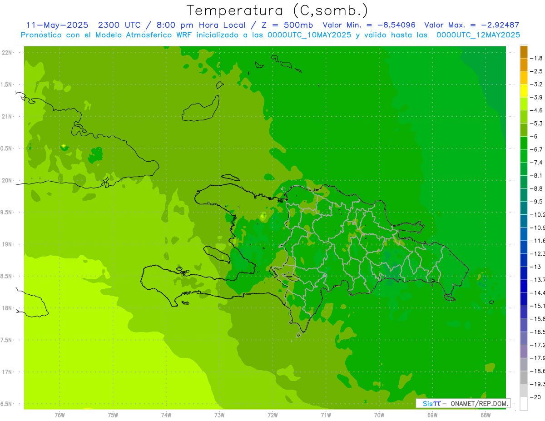
Task: Click the 71W longitude label
Action: pyautogui.click(x=326, y=415)
